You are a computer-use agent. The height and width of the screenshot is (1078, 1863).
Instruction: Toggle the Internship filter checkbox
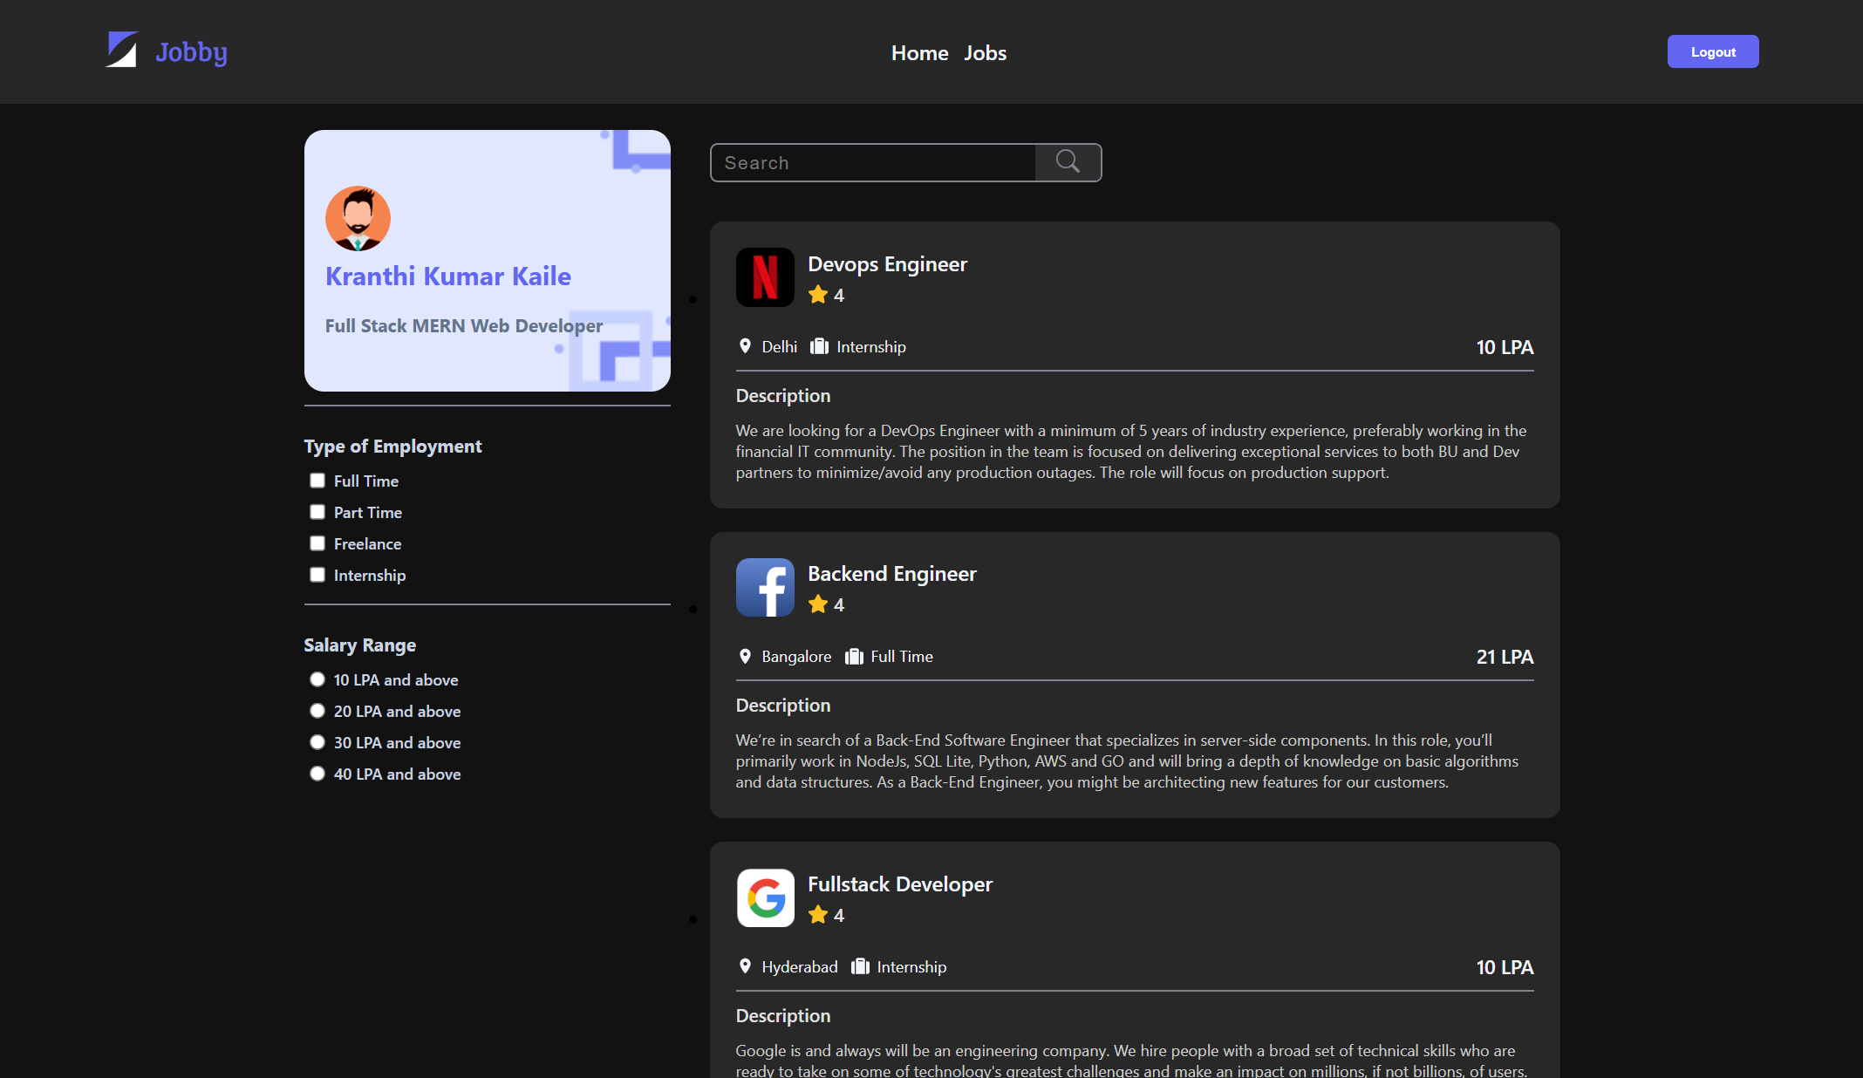317,575
